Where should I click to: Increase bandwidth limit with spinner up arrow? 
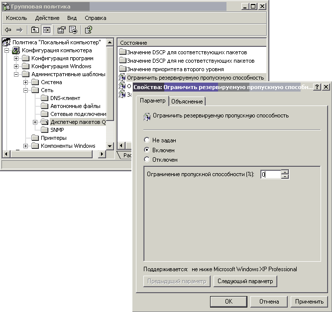tap(285, 172)
